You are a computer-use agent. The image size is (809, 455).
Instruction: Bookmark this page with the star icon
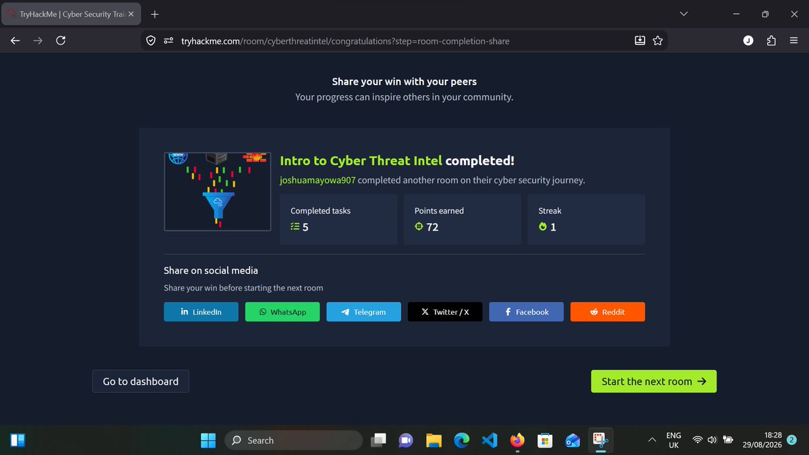[x=657, y=41]
